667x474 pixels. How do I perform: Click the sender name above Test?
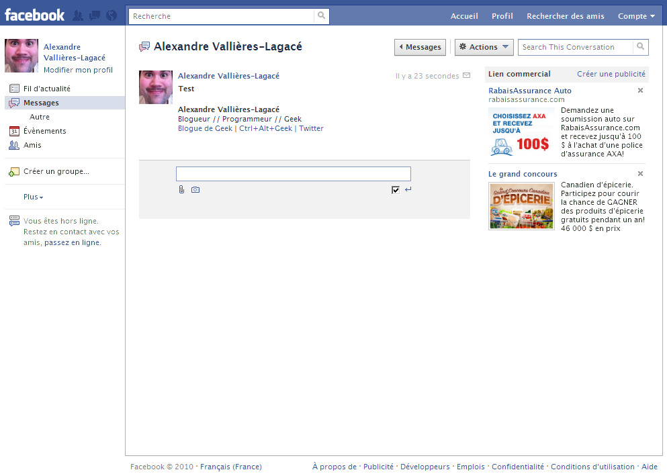click(228, 76)
